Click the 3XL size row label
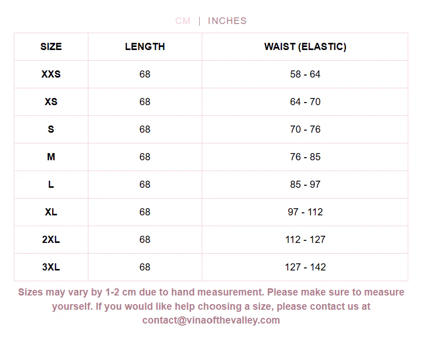The height and width of the screenshot is (346, 421). pos(51,267)
